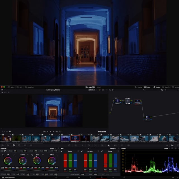Viewport: 179px width, 179px height.
Task: Select the node graph pan hand tool
Action: pos(113,90)
